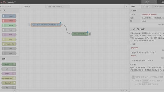
Task: Select the mqtt node under 入力 category
Action: (x=9, y=35)
